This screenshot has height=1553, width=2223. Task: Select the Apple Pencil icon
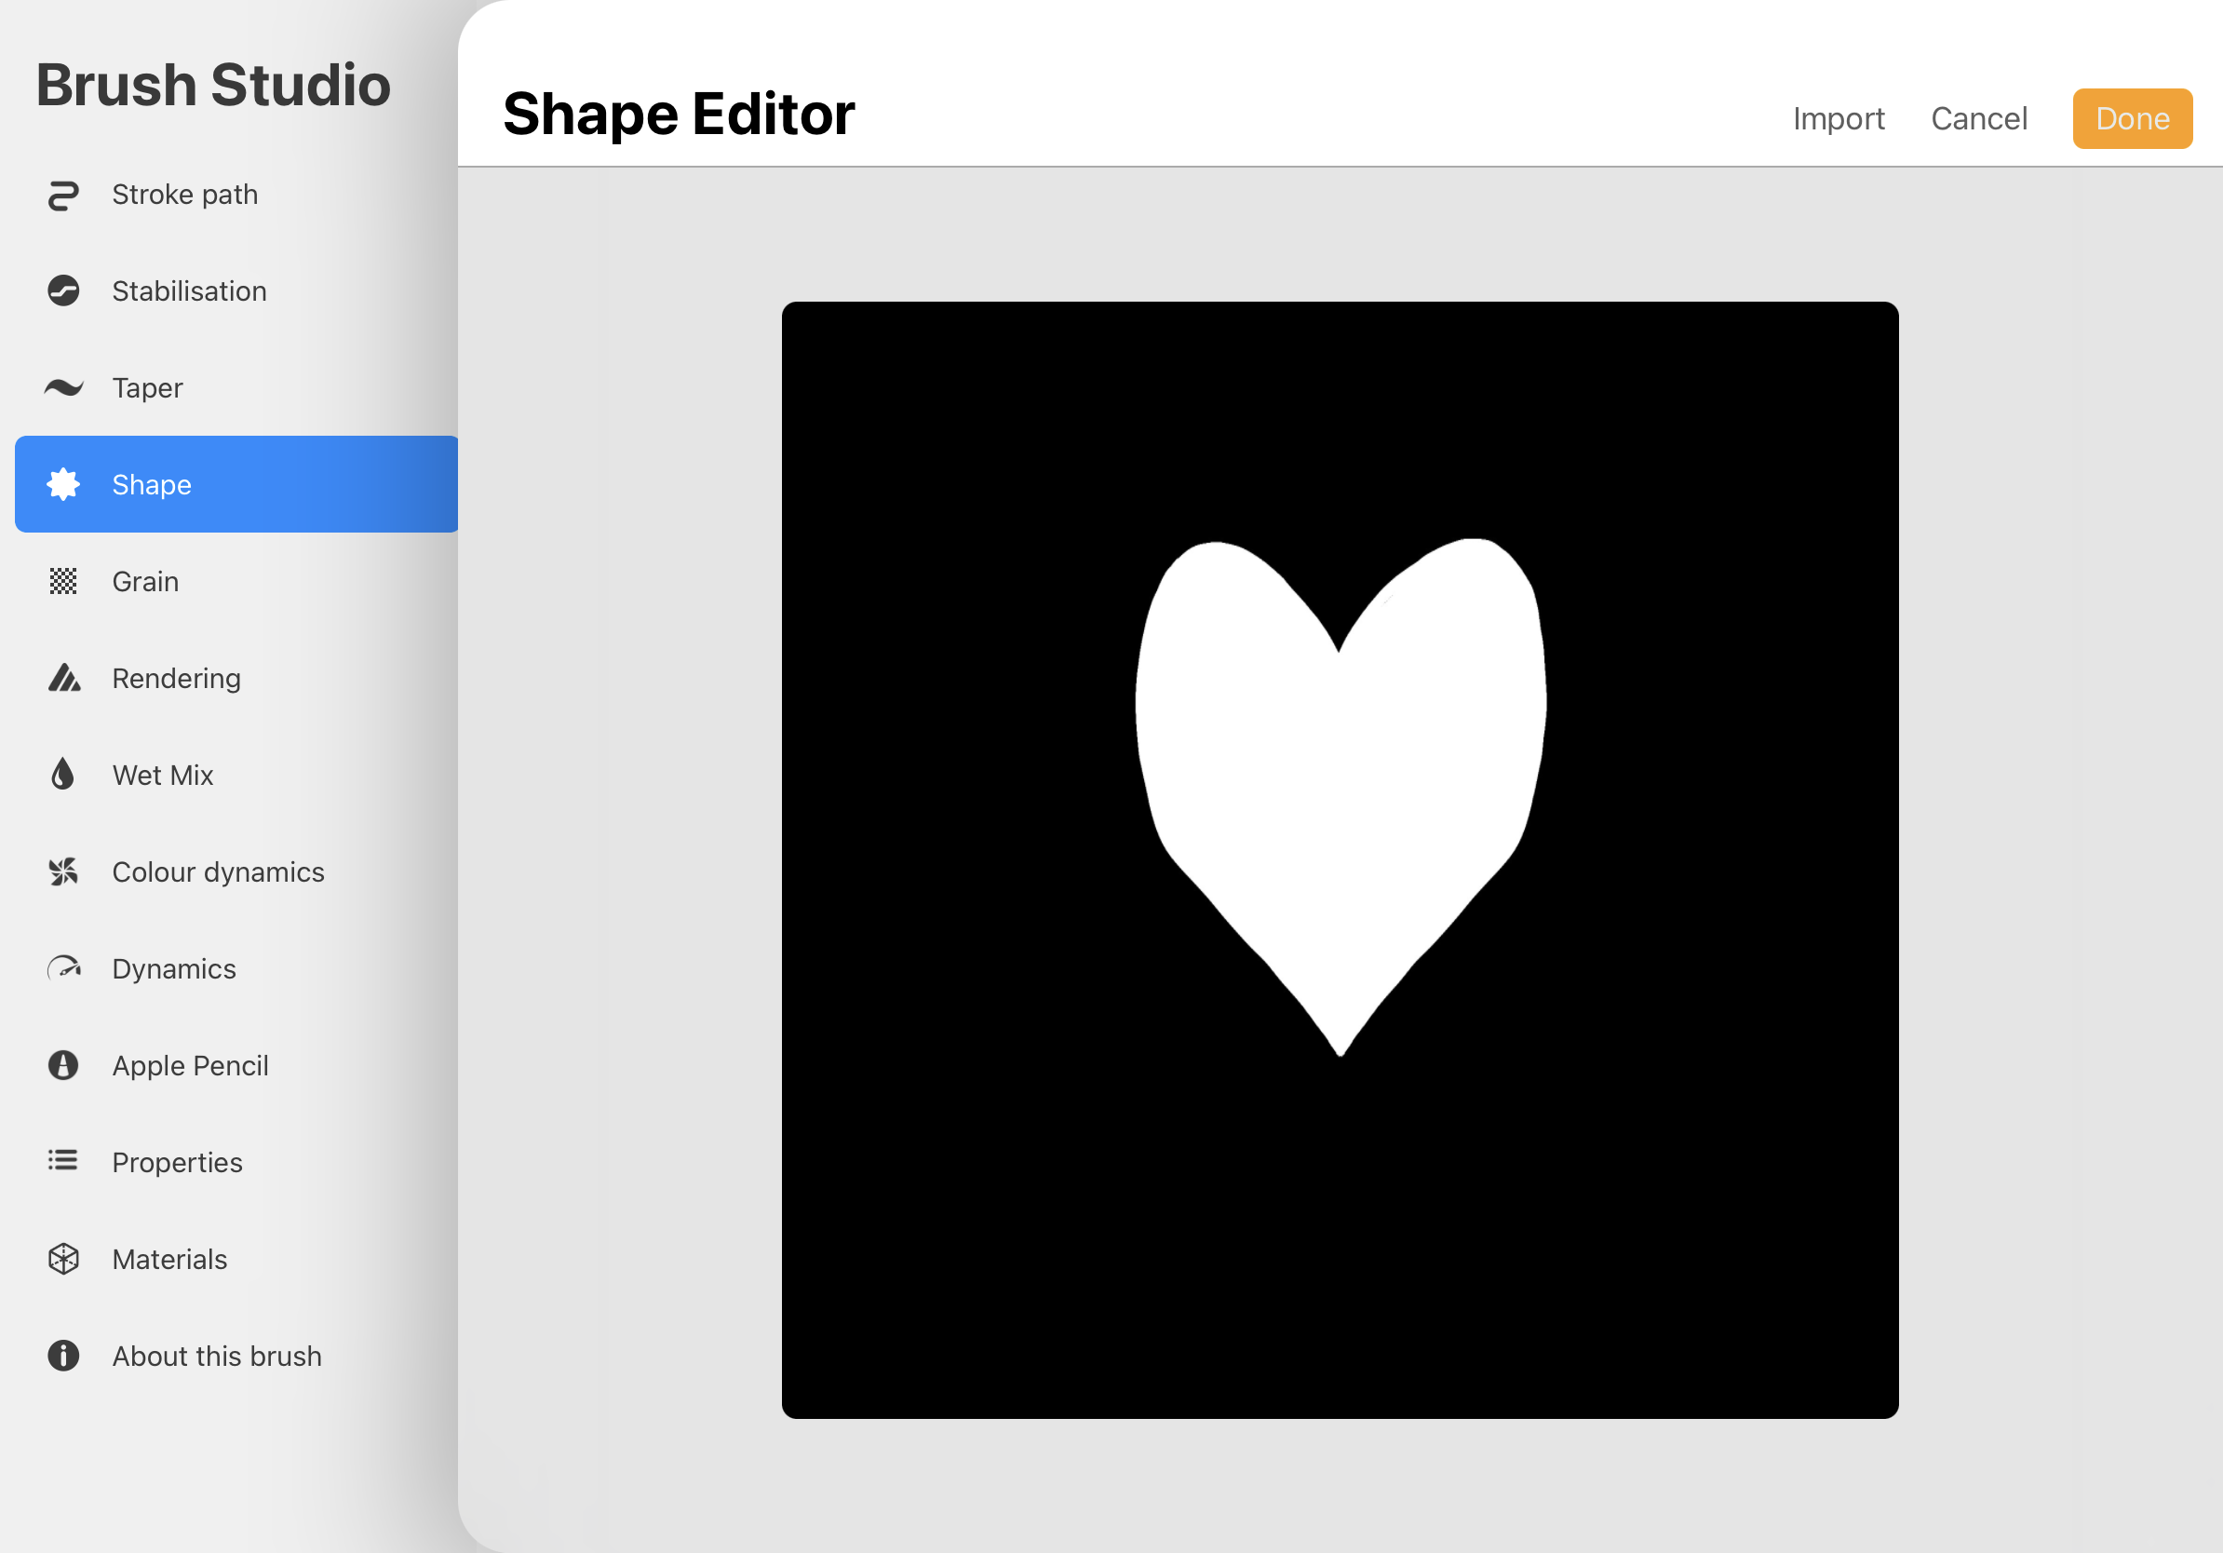[62, 1065]
